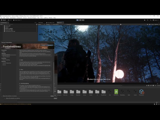Click the Unity 6 logo button

3,20
